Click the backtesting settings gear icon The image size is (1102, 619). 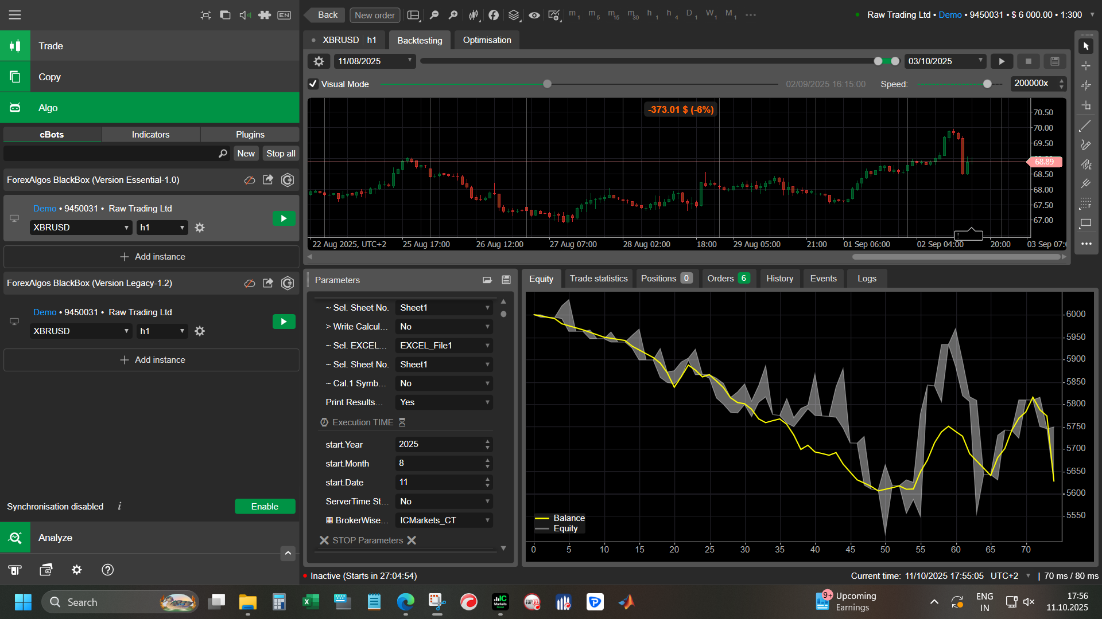pos(319,61)
